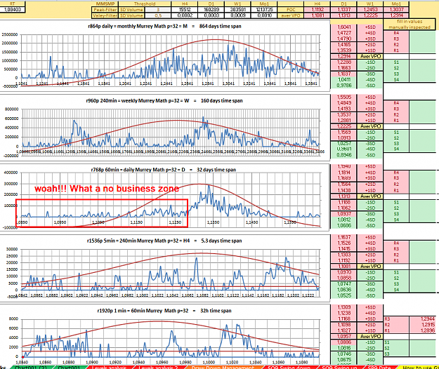Select the daily +5SD value 1,1940
Image resolution: width=439 pixels, height=369 pixels.
(x=343, y=166)
